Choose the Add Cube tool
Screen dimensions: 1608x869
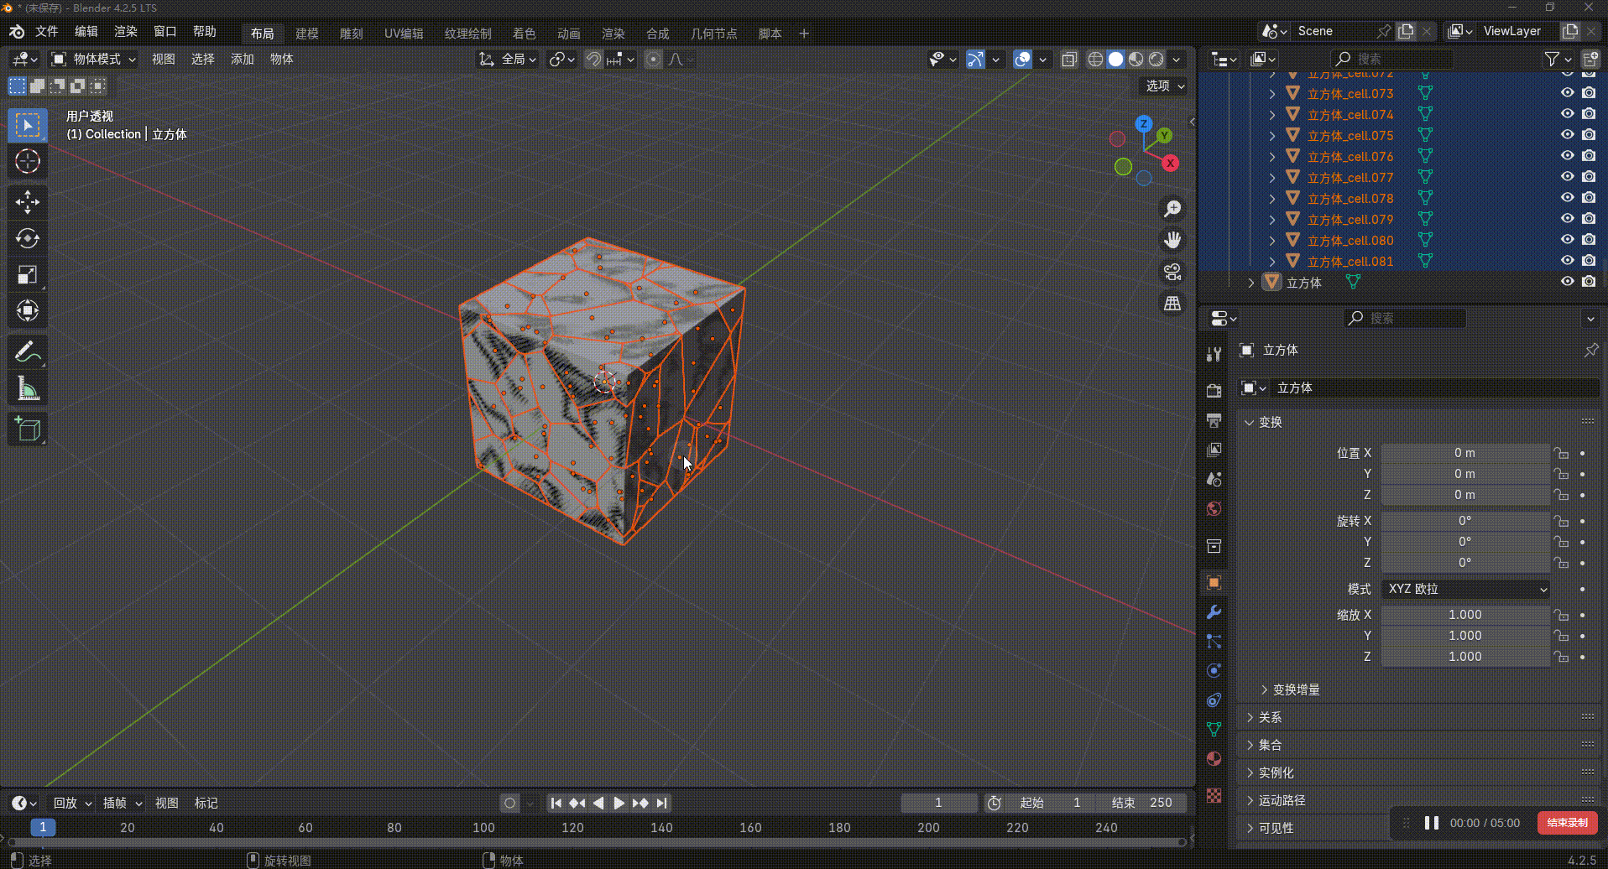tap(27, 429)
